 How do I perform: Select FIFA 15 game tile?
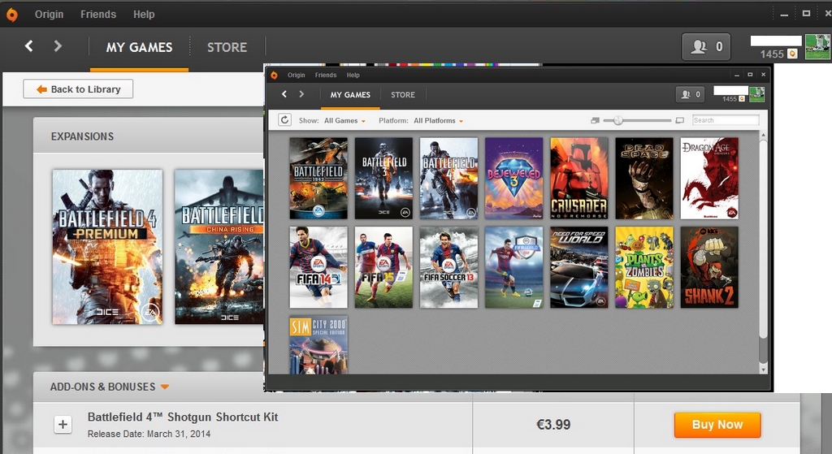(383, 267)
